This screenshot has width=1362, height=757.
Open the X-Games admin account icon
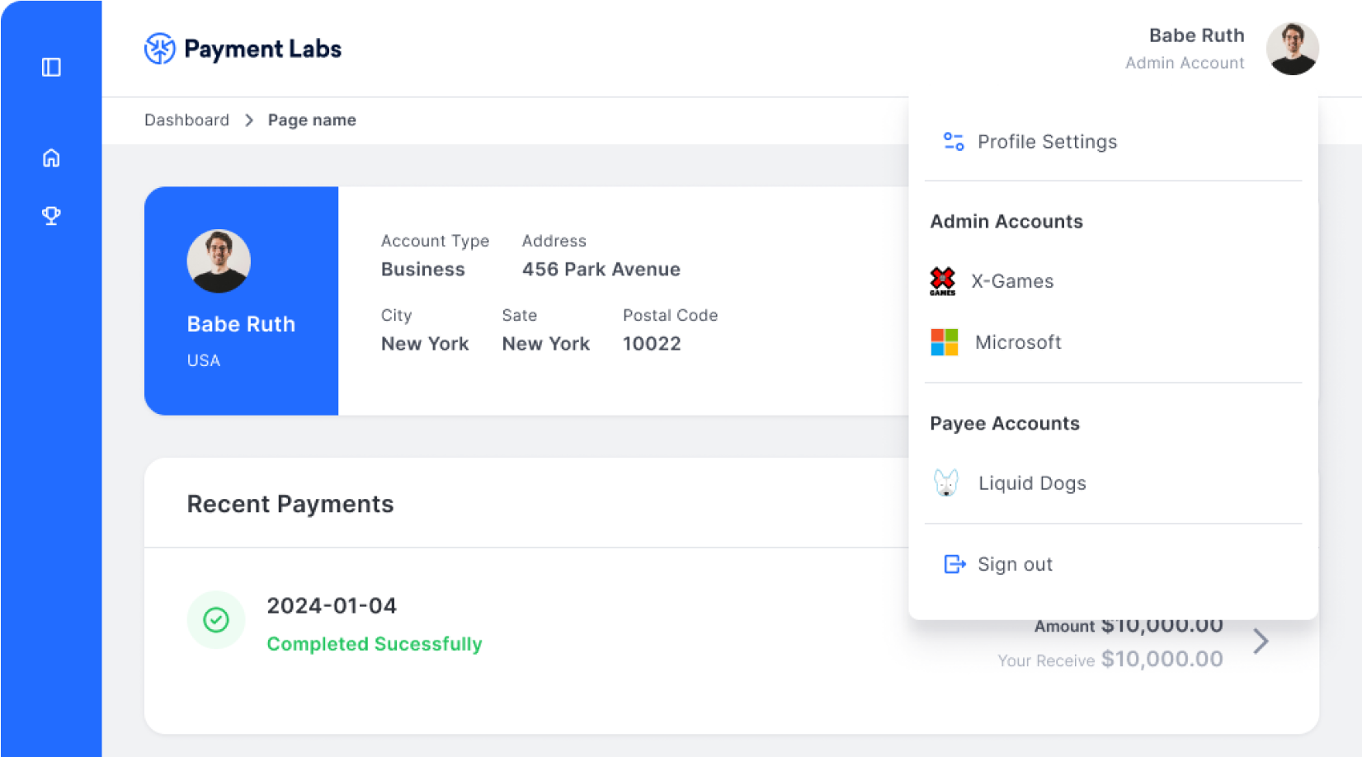[942, 280]
